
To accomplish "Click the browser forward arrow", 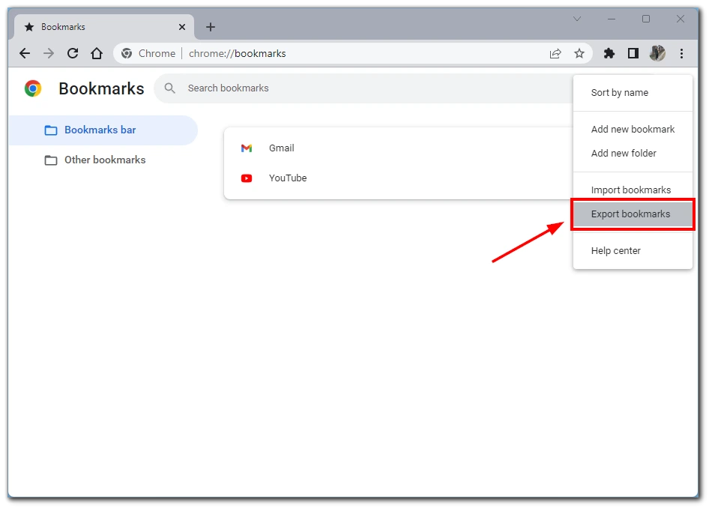I will coord(49,53).
